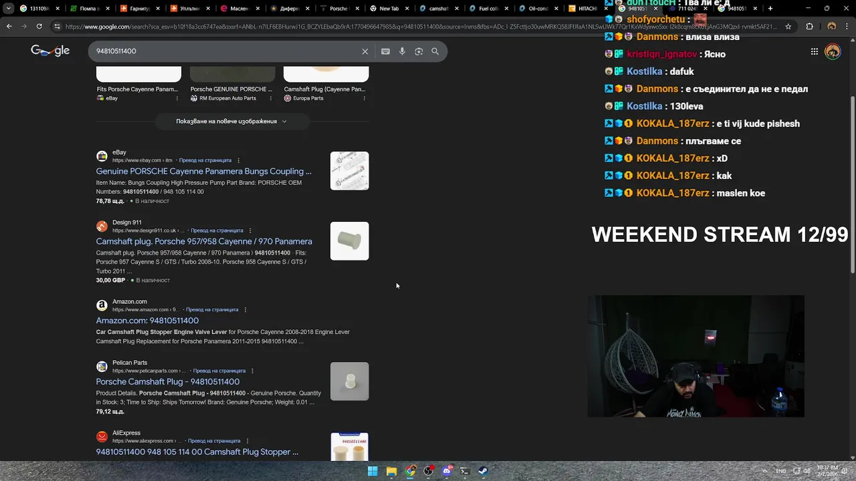Open OBS Studio from the taskbar
Image resolution: width=856 pixels, height=481 pixels.
[x=428, y=471]
